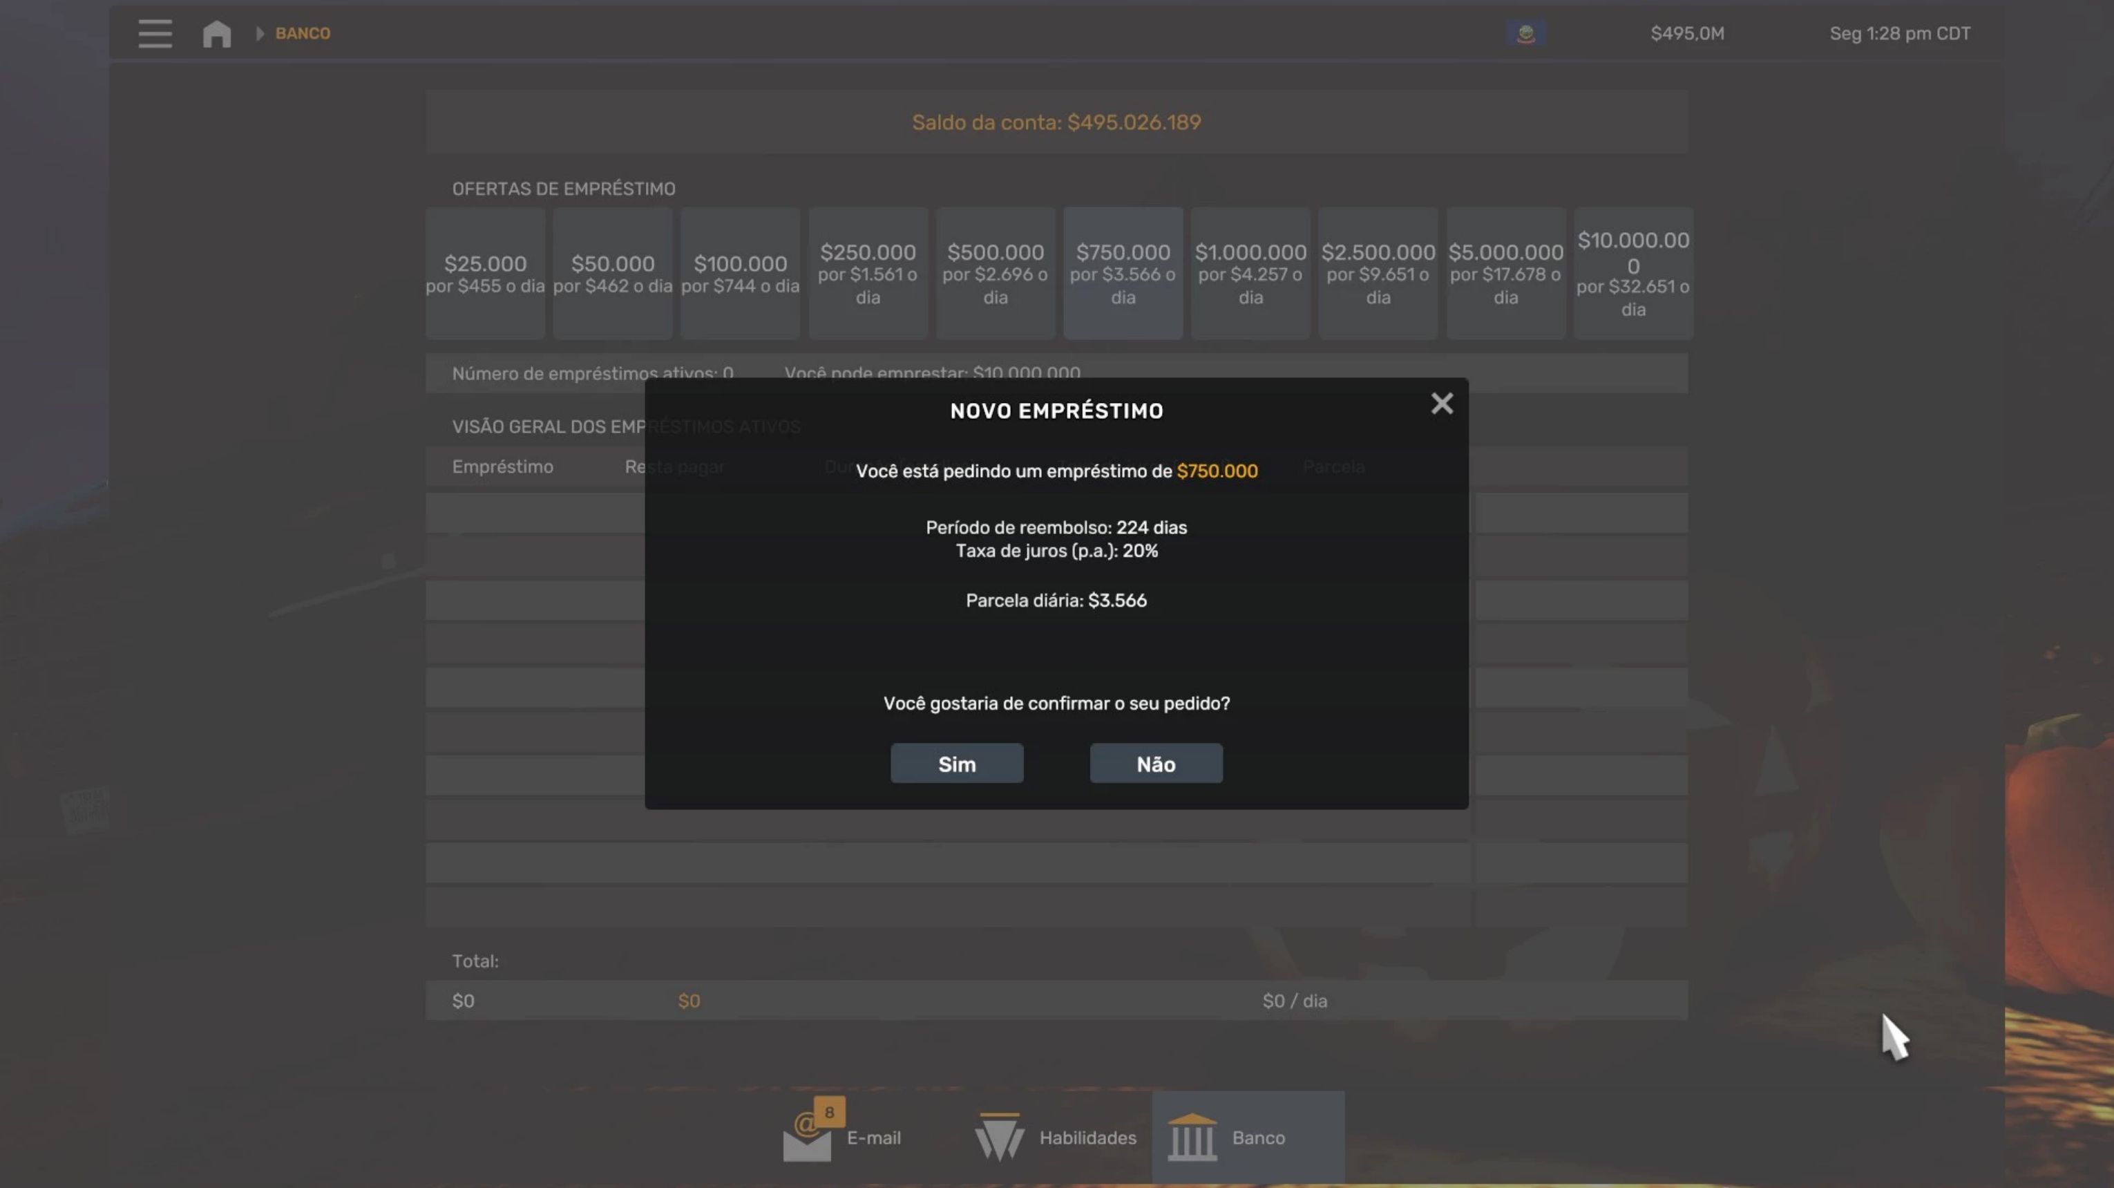Screen dimensions: 2114x1188
Task: Click the email notification badge showing 8
Action: coord(829,1113)
